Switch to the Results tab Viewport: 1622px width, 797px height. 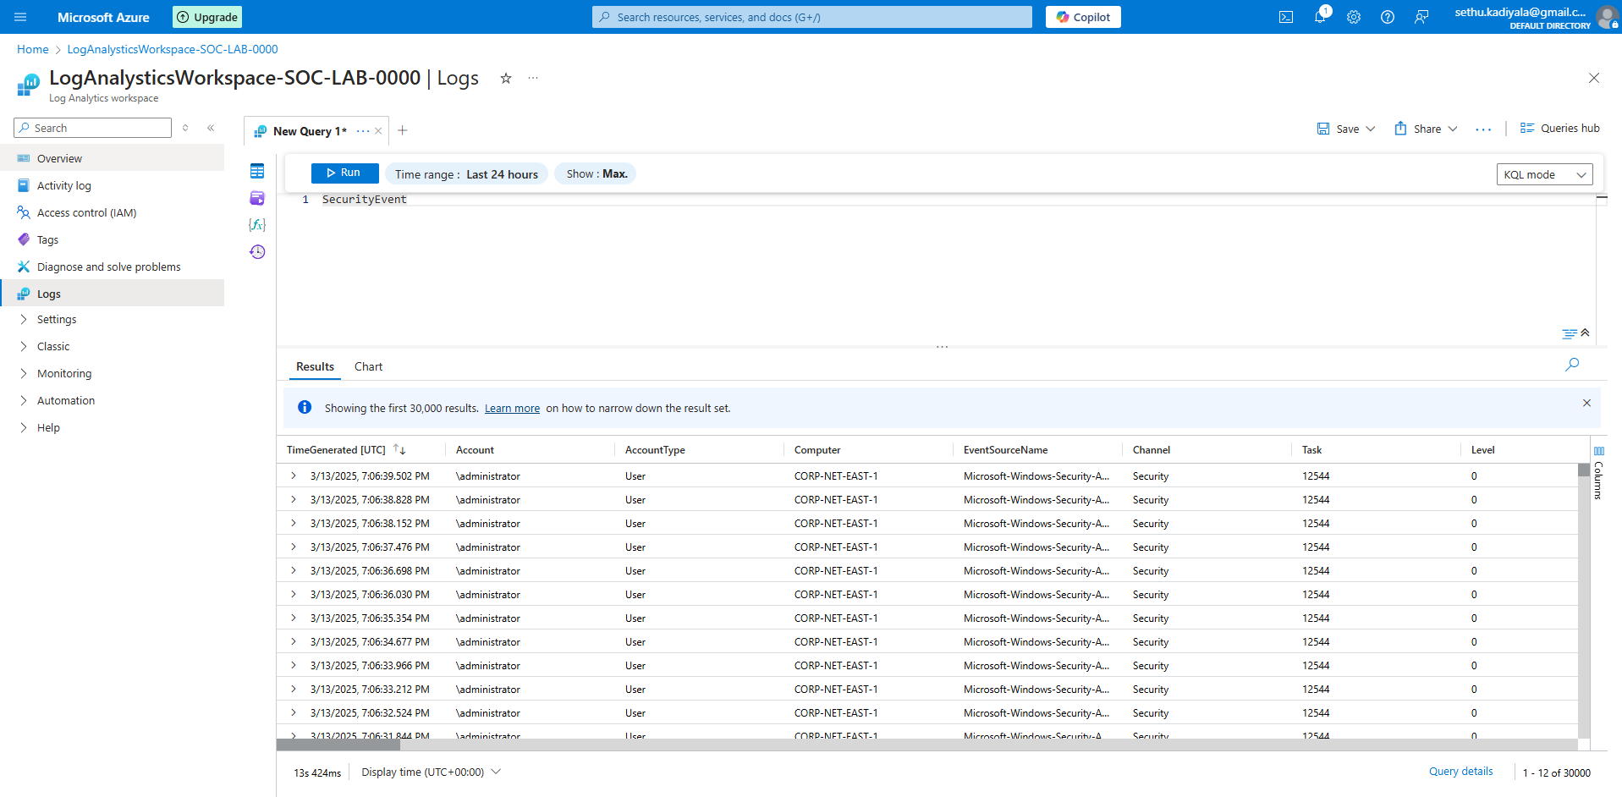315,366
